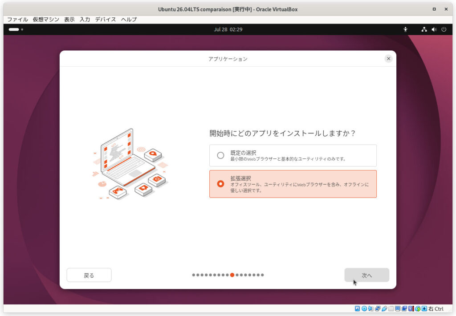The height and width of the screenshot is (316, 456).
Task: Click the optical disc status icon
Action: click(364, 309)
